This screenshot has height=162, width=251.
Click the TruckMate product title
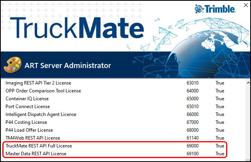(x=77, y=28)
